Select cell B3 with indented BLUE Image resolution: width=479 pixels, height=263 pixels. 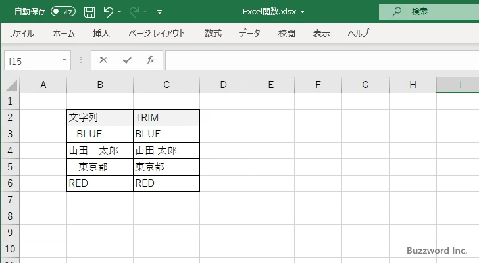click(100, 134)
